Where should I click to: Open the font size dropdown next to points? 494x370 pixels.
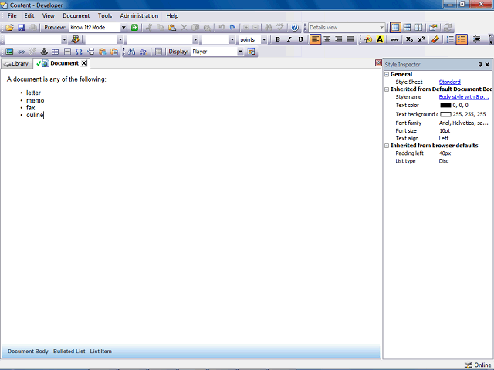[x=232, y=39]
